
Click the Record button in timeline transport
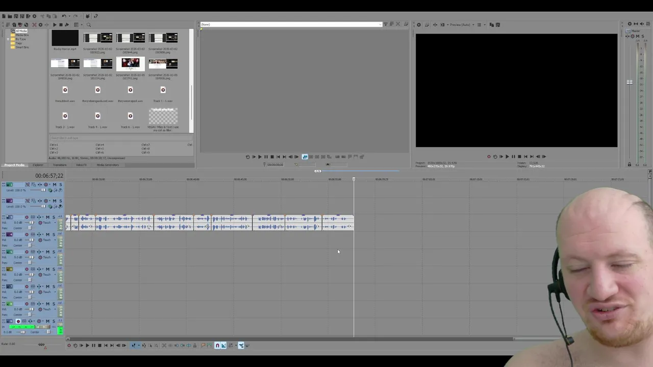(x=69, y=346)
